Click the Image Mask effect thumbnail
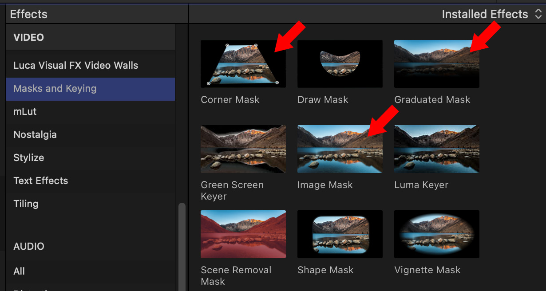Image resolution: width=546 pixels, height=291 pixels. (340, 149)
